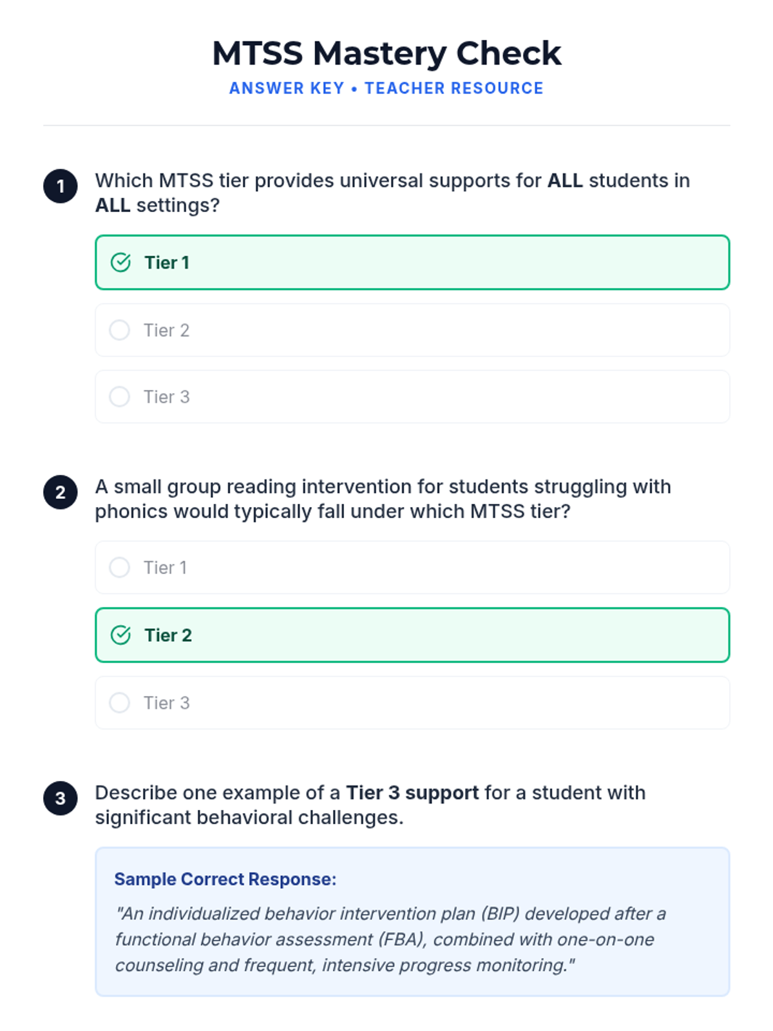Click the grey Tier 3 label in question 1
Screen dimensions: 773x1031
coord(167,397)
